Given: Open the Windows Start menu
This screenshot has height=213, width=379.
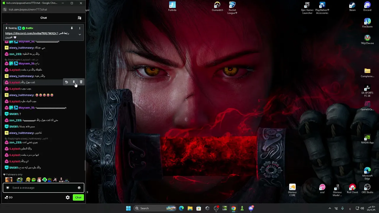Looking at the screenshot, I should (x=128, y=208).
